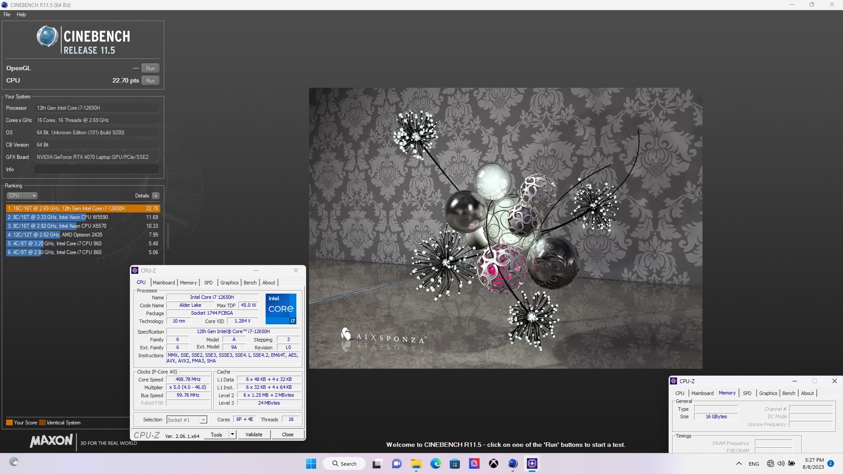Screen dimensions: 843x474
Task: Select ranking row Xeon CPU W5590
Action: [x=83, y=217]
